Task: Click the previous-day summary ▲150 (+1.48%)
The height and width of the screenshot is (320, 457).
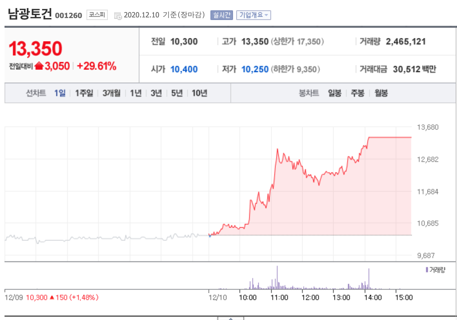Action: point(74,297)
